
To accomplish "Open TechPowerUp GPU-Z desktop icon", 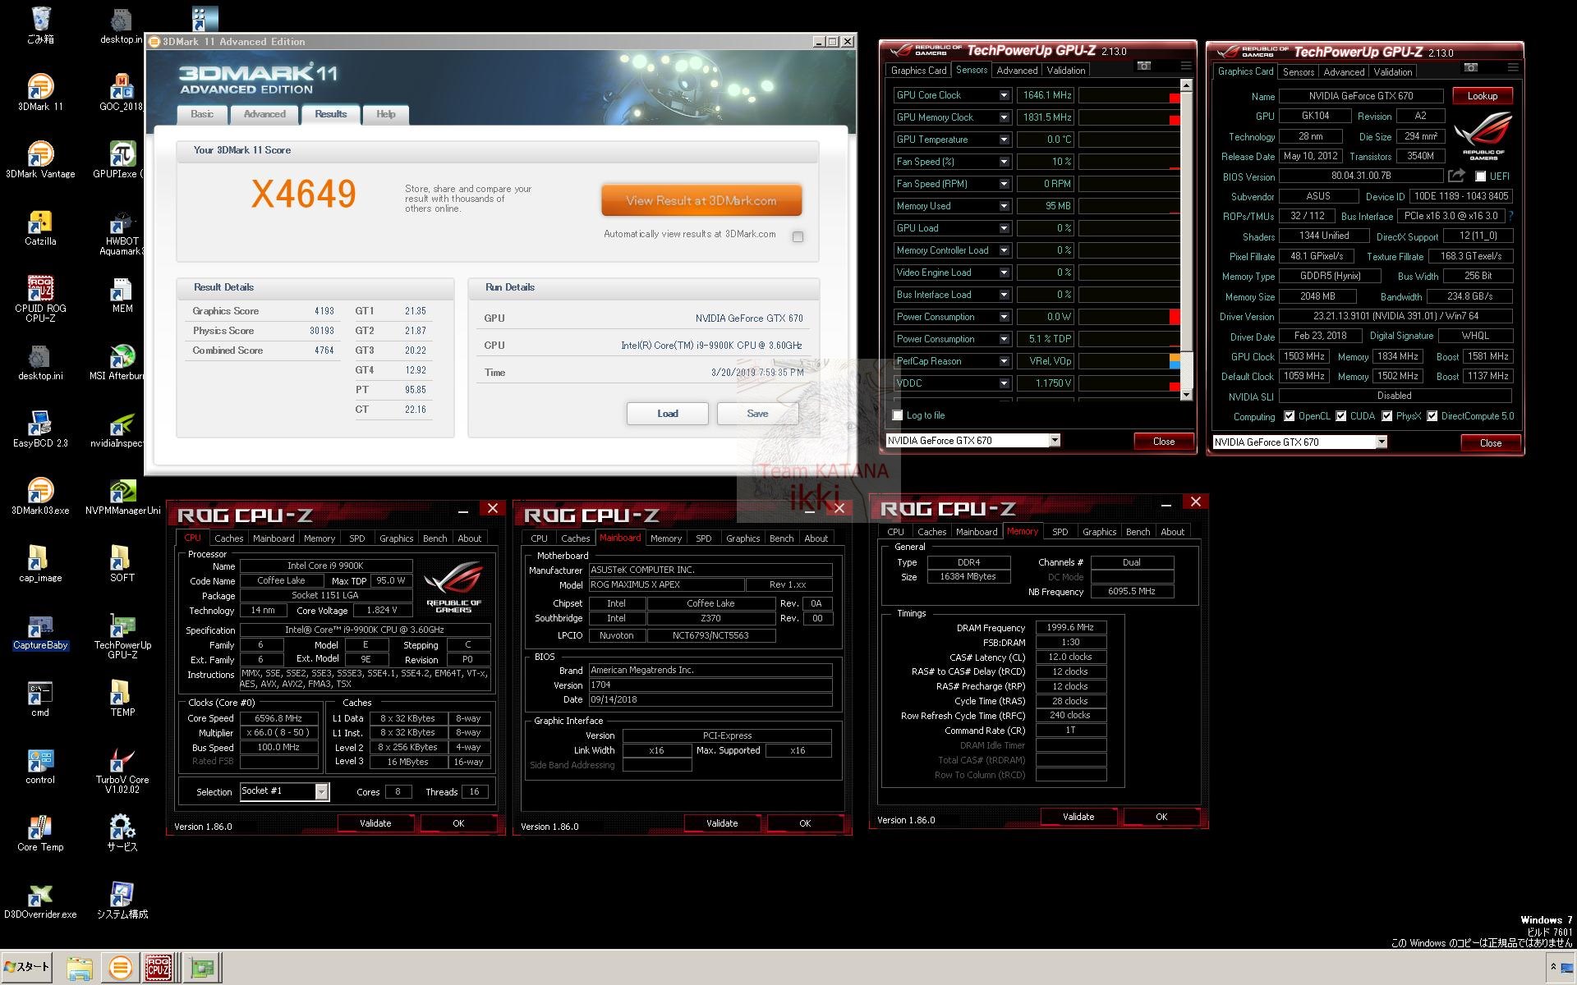I will coord(122,637).
